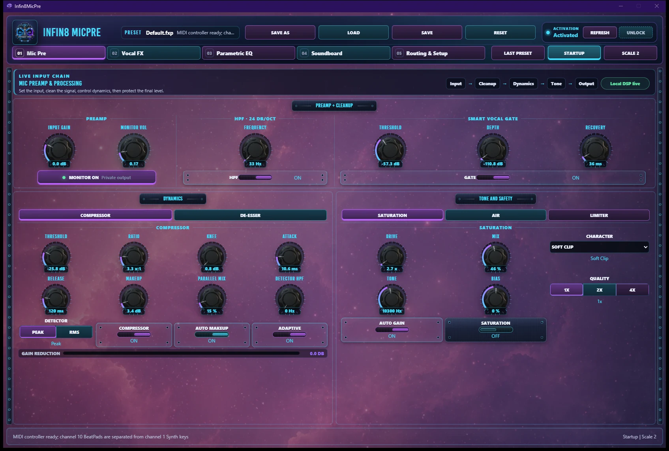The image size is (669, 451).
Task: Click the Parallel Mix knob
Action: (x=212, y=299)
